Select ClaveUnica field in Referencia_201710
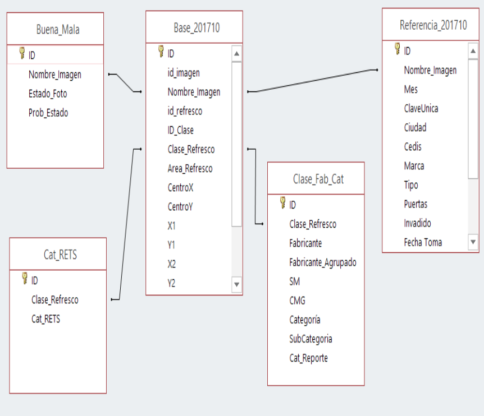 421,108
